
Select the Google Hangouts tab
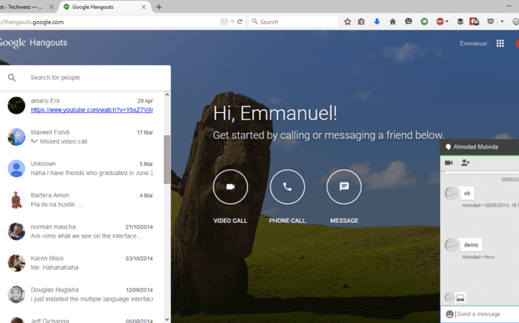click(x=106, y=7)
